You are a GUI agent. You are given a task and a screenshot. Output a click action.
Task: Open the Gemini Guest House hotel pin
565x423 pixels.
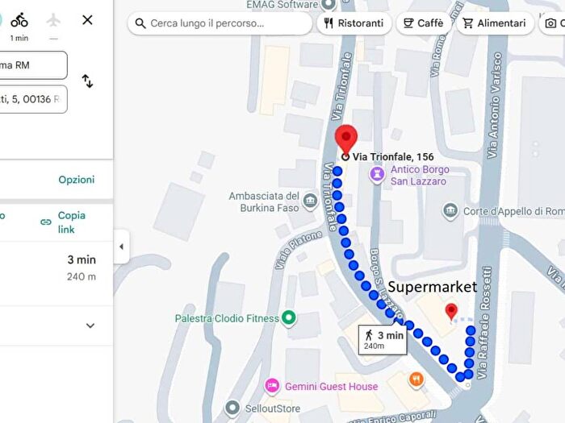click(x=273, y=386)
